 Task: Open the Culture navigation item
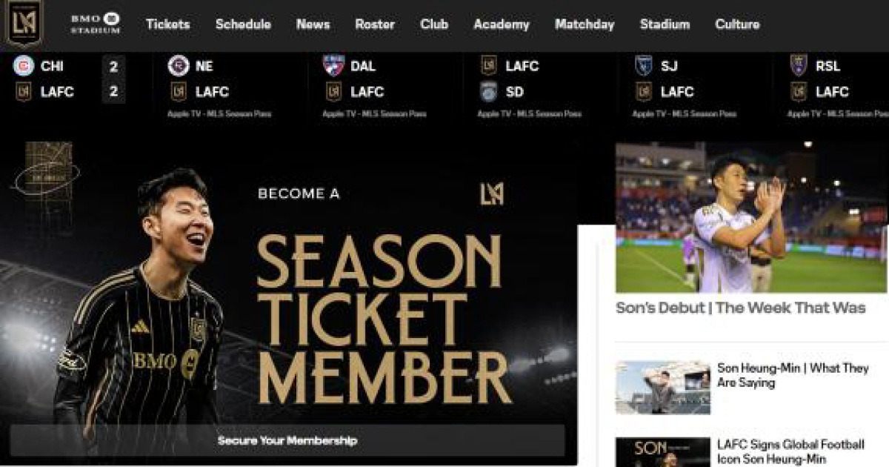[x=737, y=24]
